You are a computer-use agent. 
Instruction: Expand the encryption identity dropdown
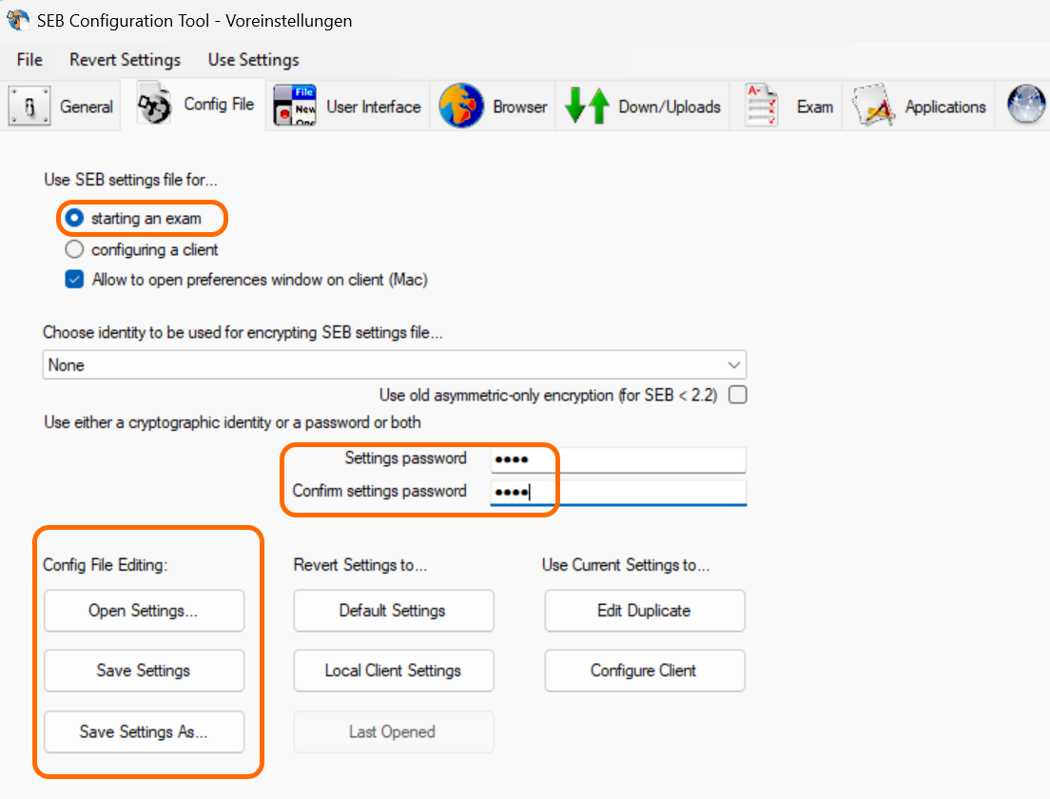click(733, 365)
